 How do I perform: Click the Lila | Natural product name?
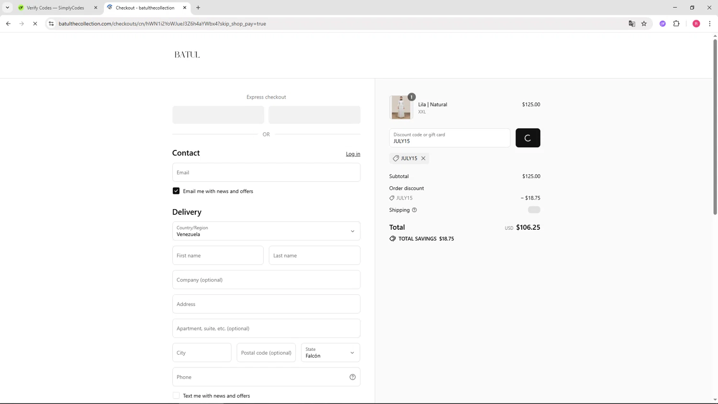pyautogui.click(x=433, y=104)
